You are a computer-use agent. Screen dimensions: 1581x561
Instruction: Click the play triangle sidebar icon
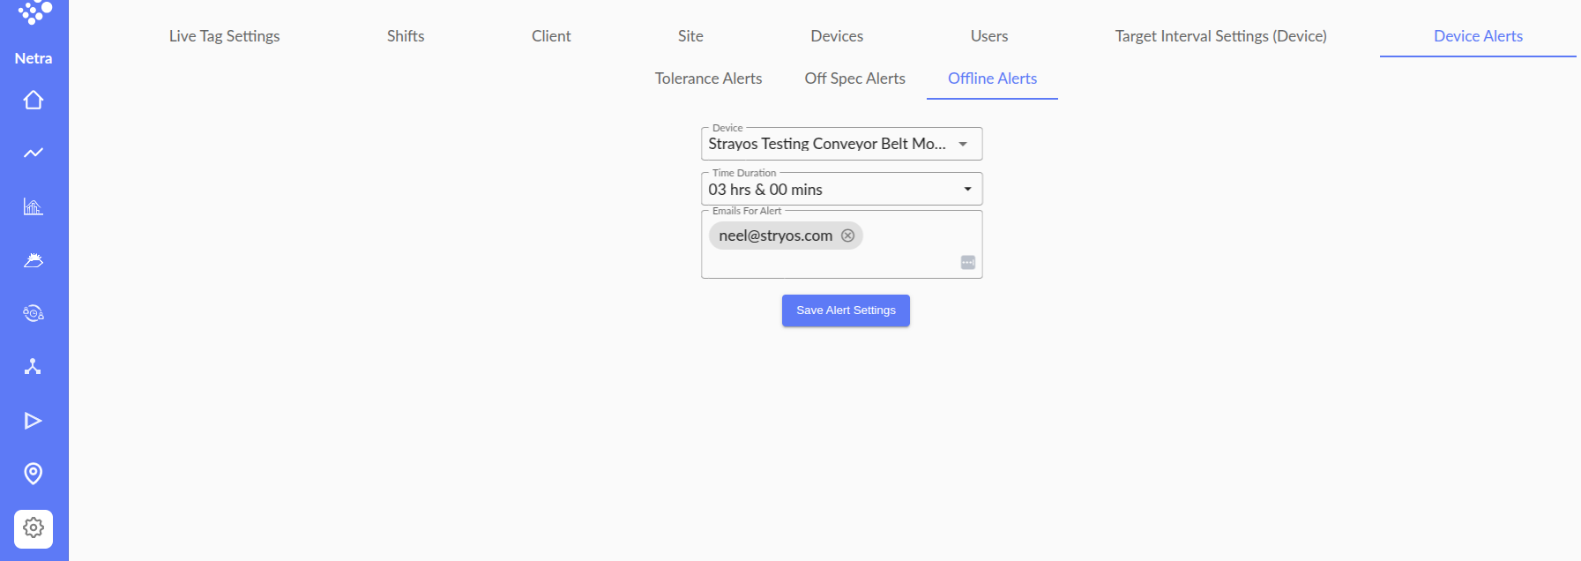pos(34,421)
